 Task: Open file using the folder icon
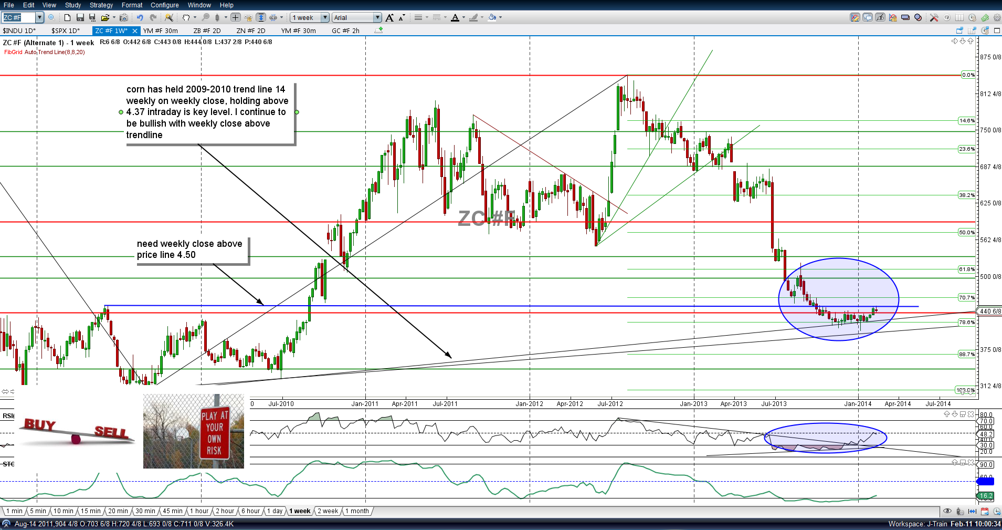point(105,17)
